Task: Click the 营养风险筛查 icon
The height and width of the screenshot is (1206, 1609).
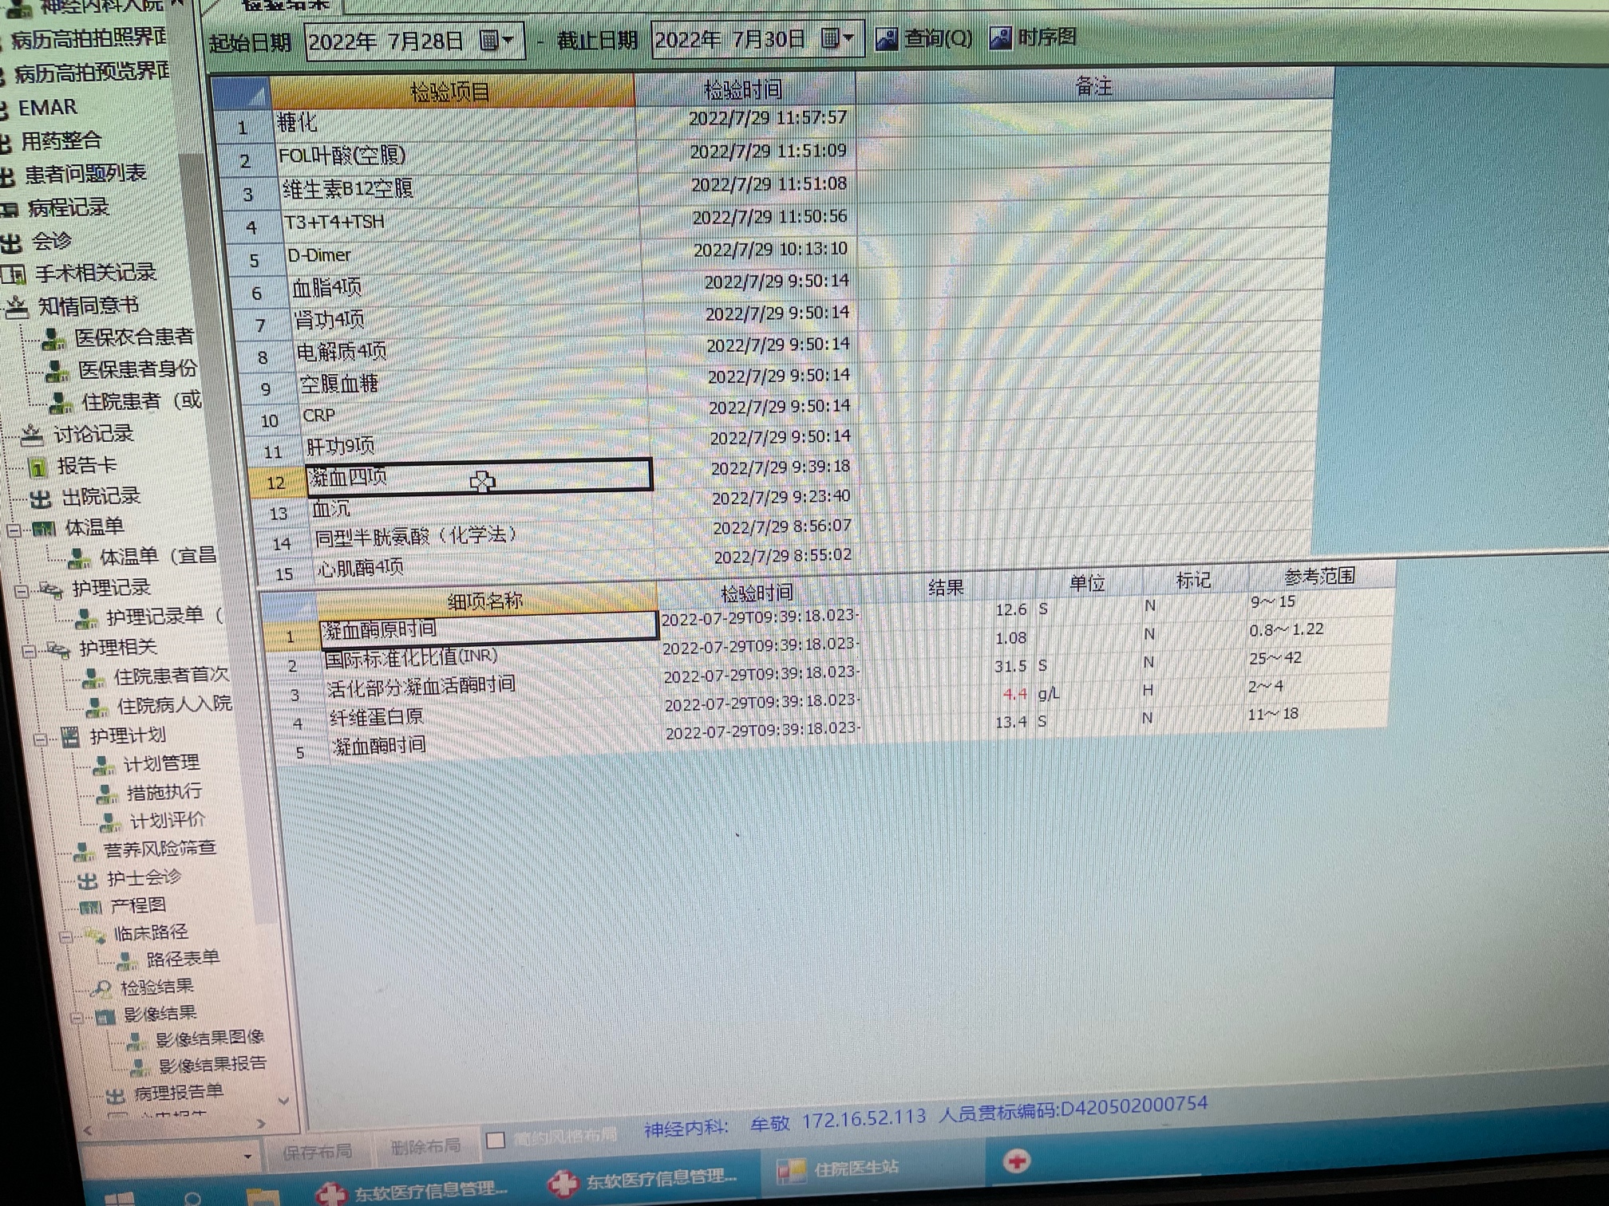Action: [x=85, y=852]
